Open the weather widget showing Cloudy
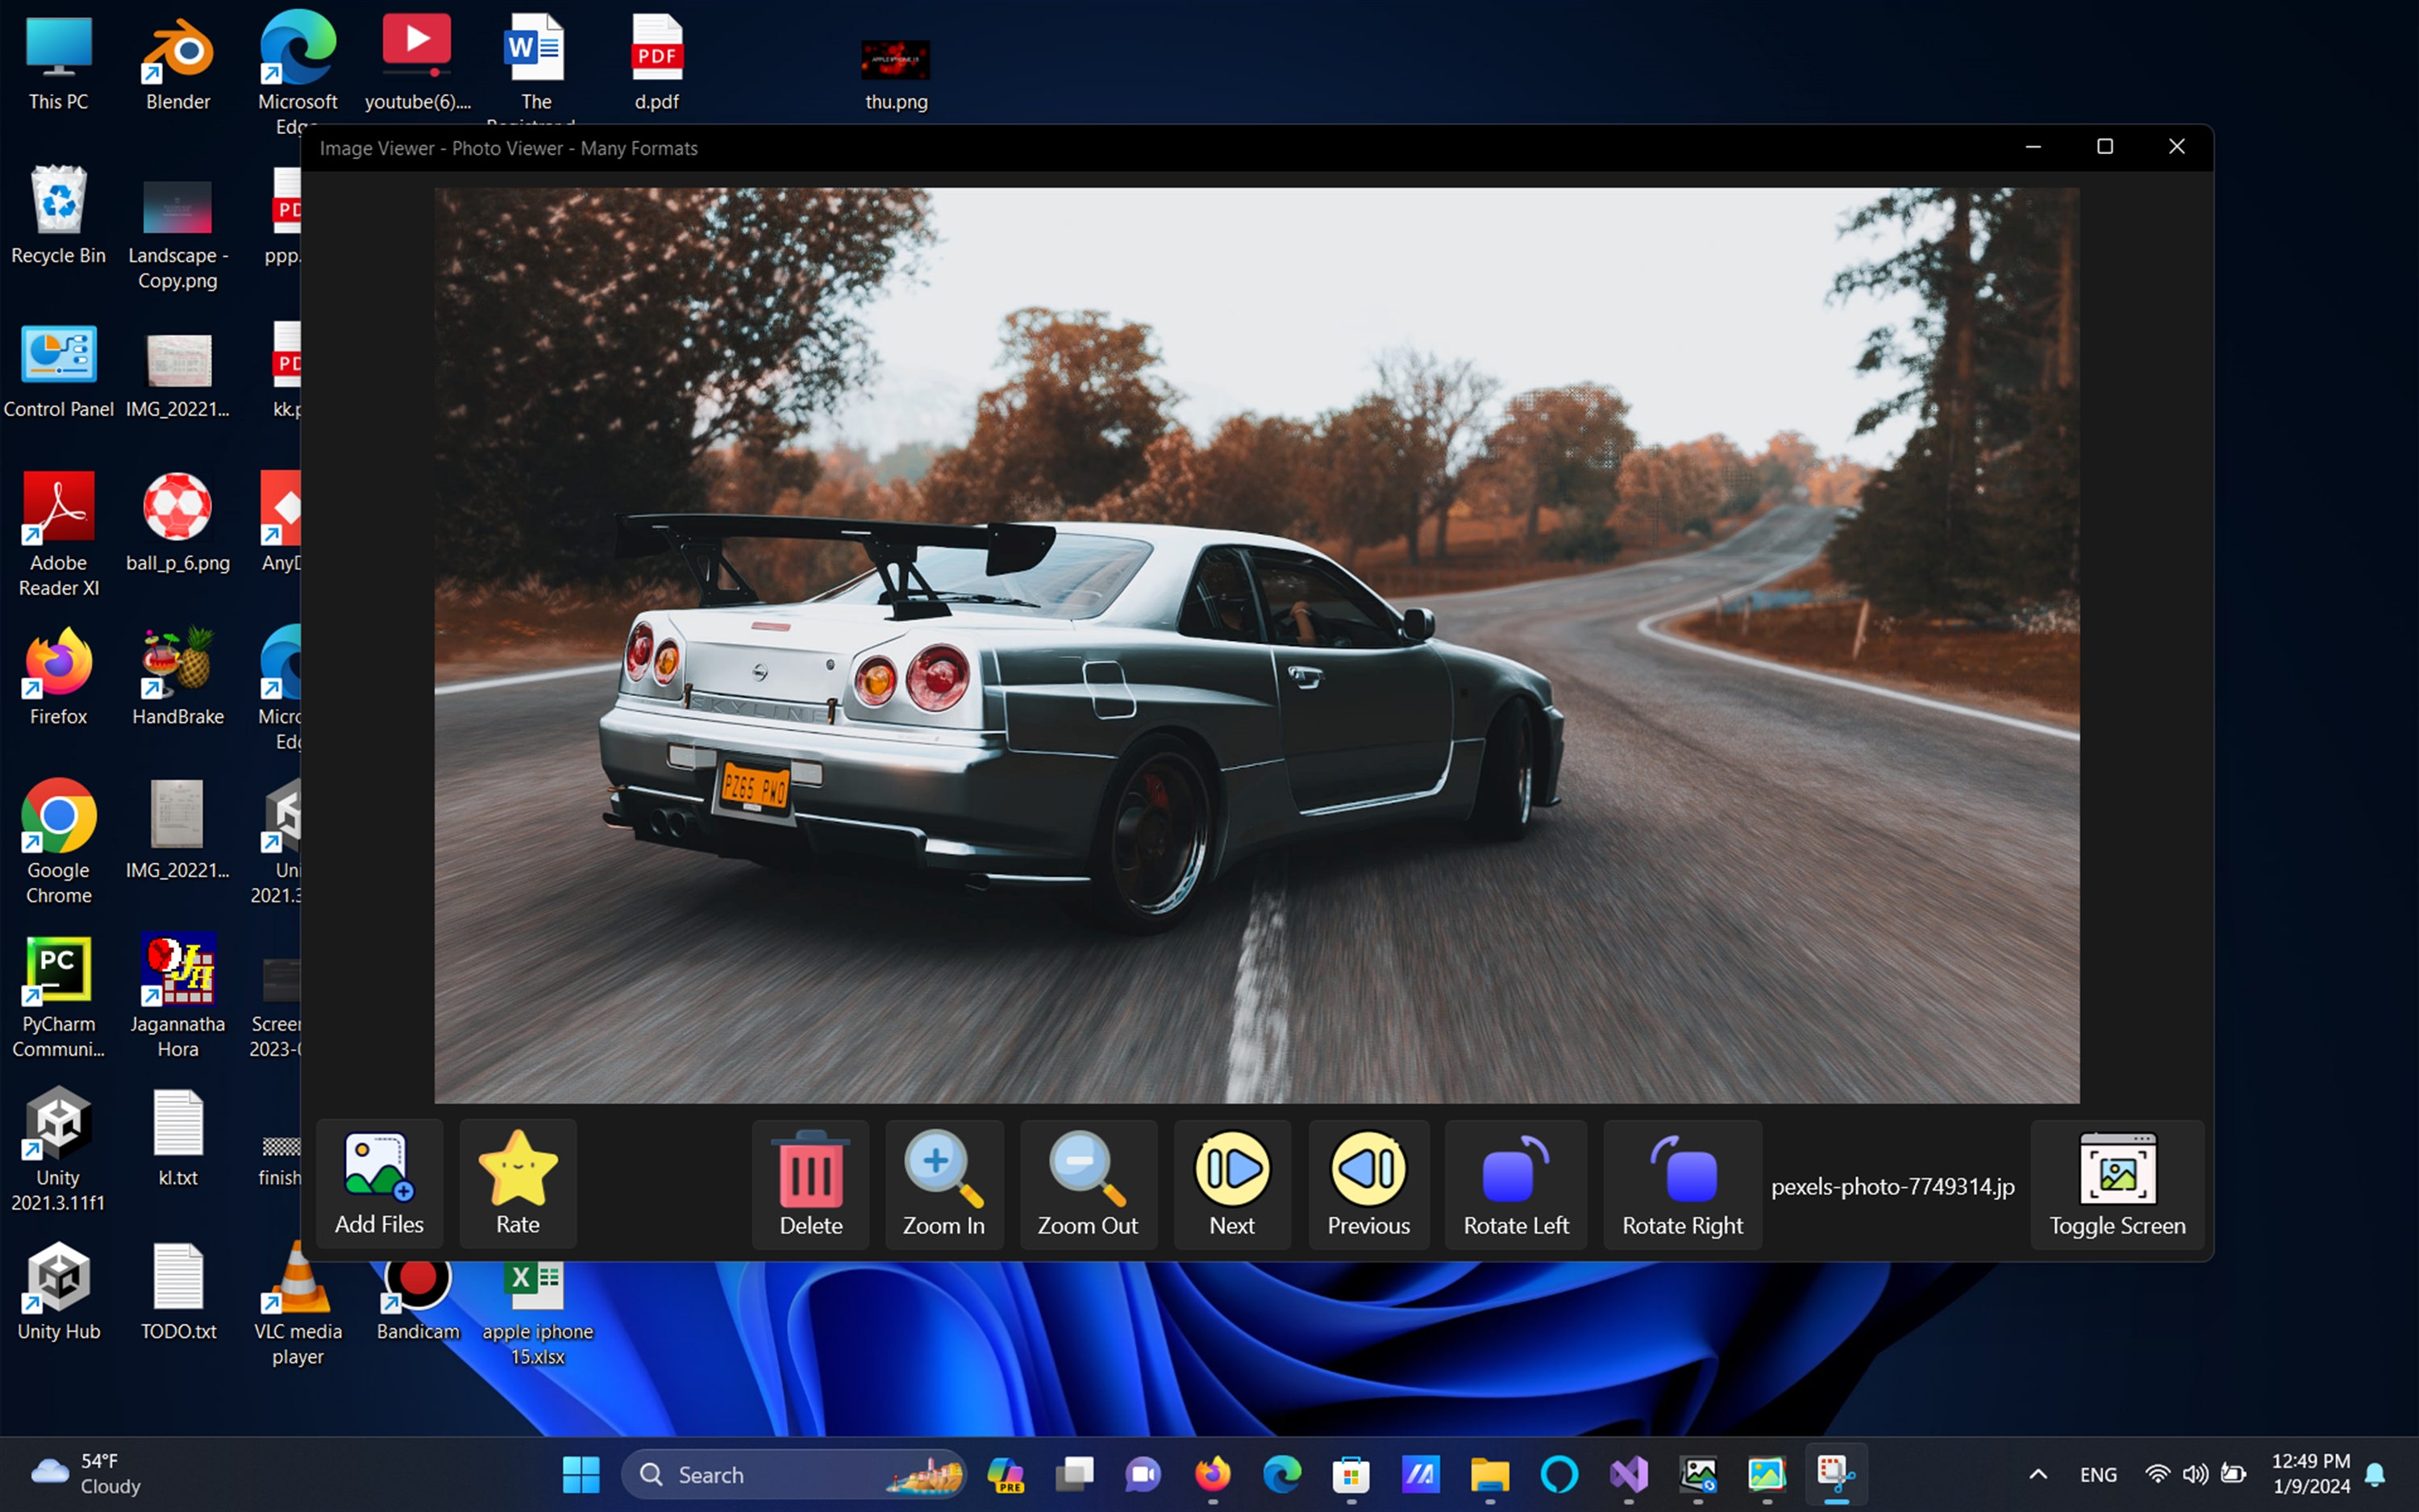Image resolution: width=2419 pixels, height=1512 pixels. [x=85, y=1474]
